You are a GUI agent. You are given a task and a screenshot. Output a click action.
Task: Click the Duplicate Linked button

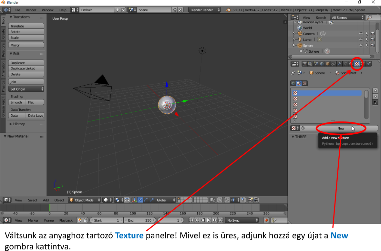26,68
